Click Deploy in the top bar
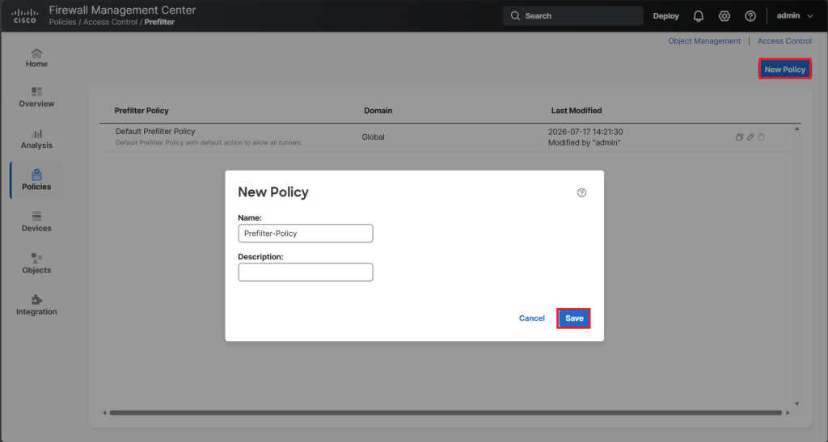Screen dimensions: 828x442 pyautogui.click(x=665, y=16)
